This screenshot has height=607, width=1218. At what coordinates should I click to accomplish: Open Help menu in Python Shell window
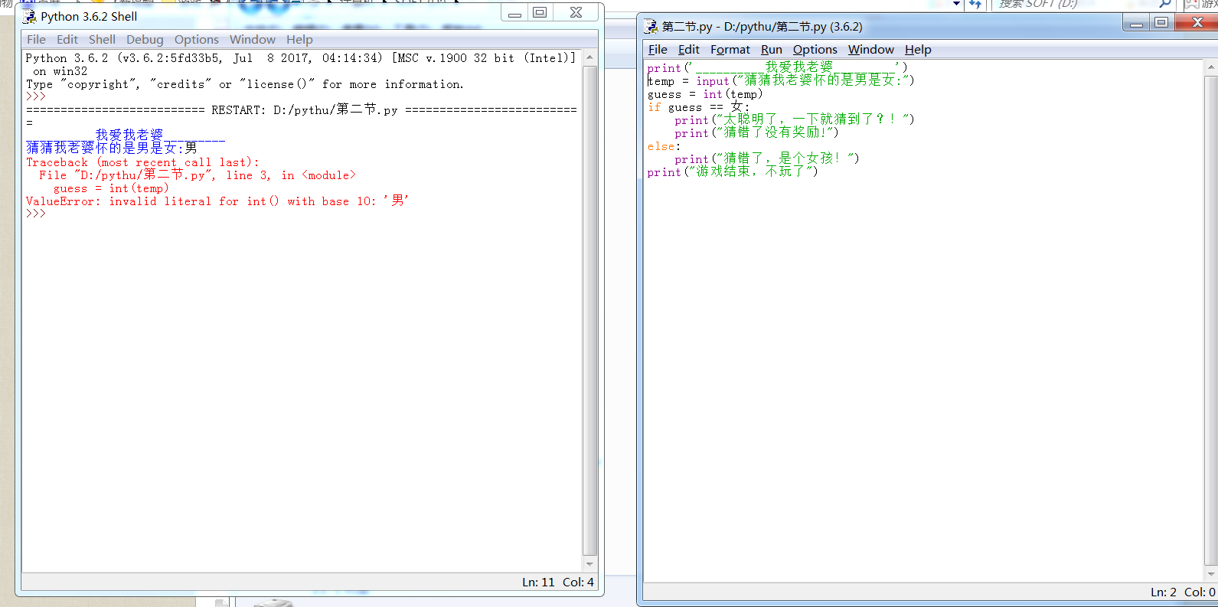[x=299, y=40]
